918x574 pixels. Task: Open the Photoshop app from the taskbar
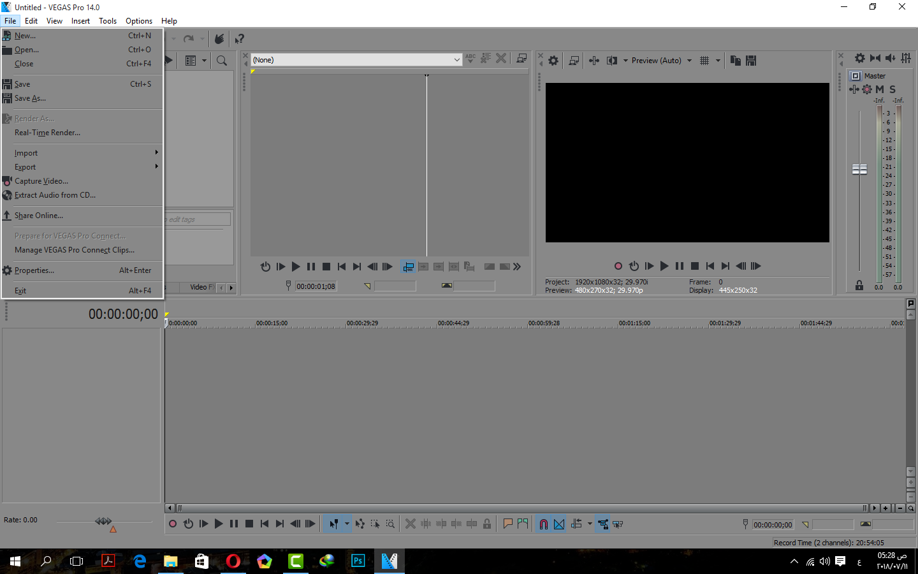358,562
